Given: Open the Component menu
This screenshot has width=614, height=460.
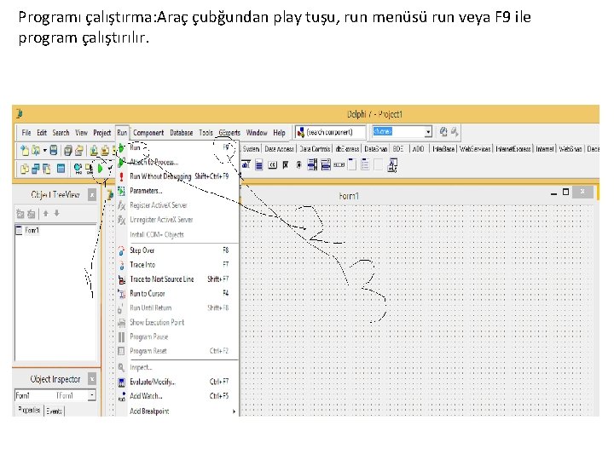Looking at the screenshot, I should click(148, 133).
